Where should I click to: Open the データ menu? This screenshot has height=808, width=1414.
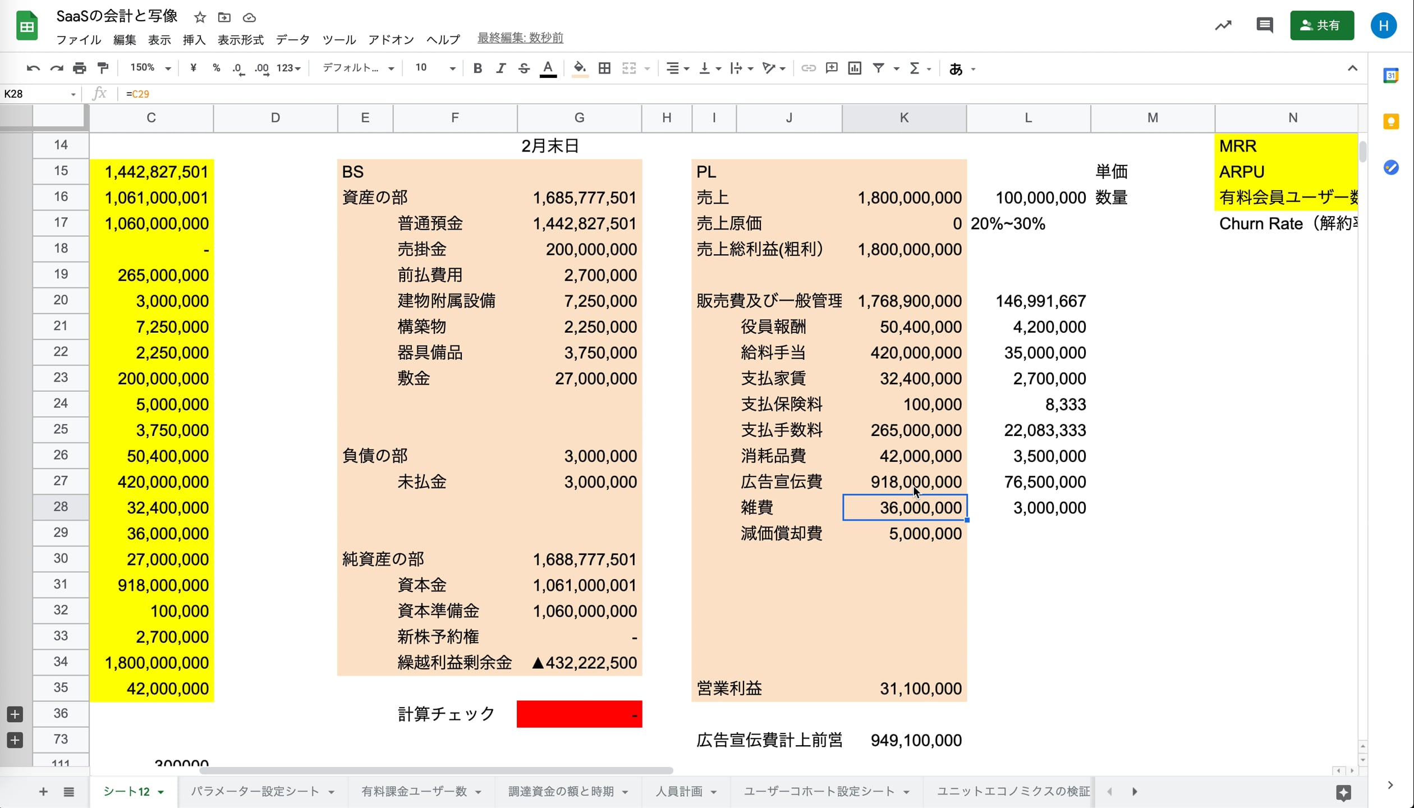pyautogui.click(x=292, y=39)
